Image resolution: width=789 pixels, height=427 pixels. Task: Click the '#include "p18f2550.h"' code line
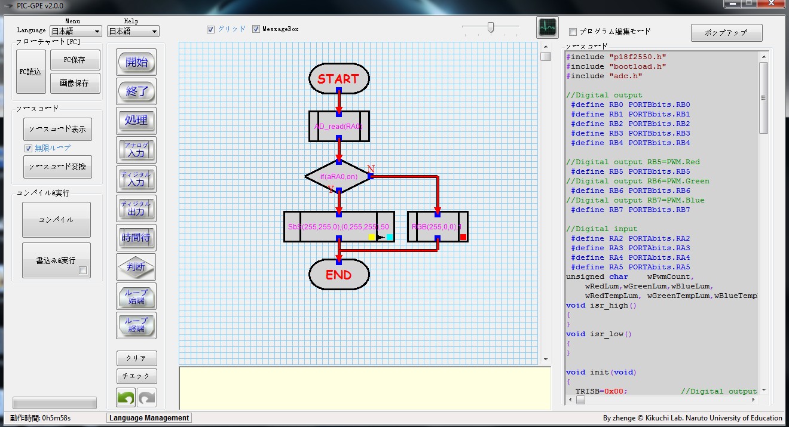click(616, 57)
